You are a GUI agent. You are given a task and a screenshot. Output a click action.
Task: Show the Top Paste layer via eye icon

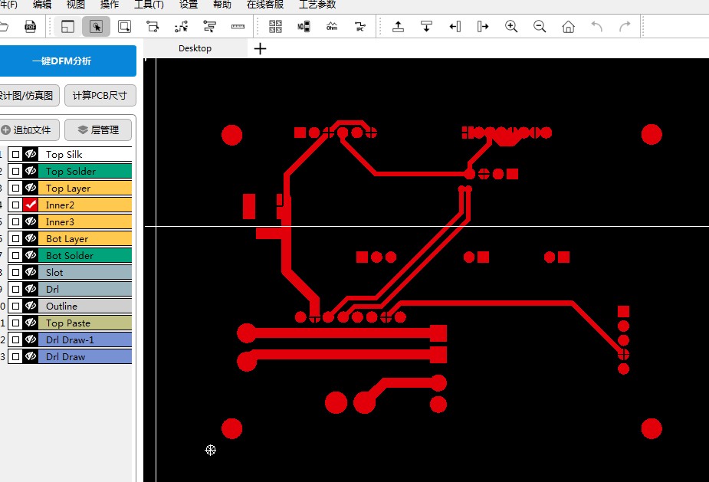coord(31,323)
